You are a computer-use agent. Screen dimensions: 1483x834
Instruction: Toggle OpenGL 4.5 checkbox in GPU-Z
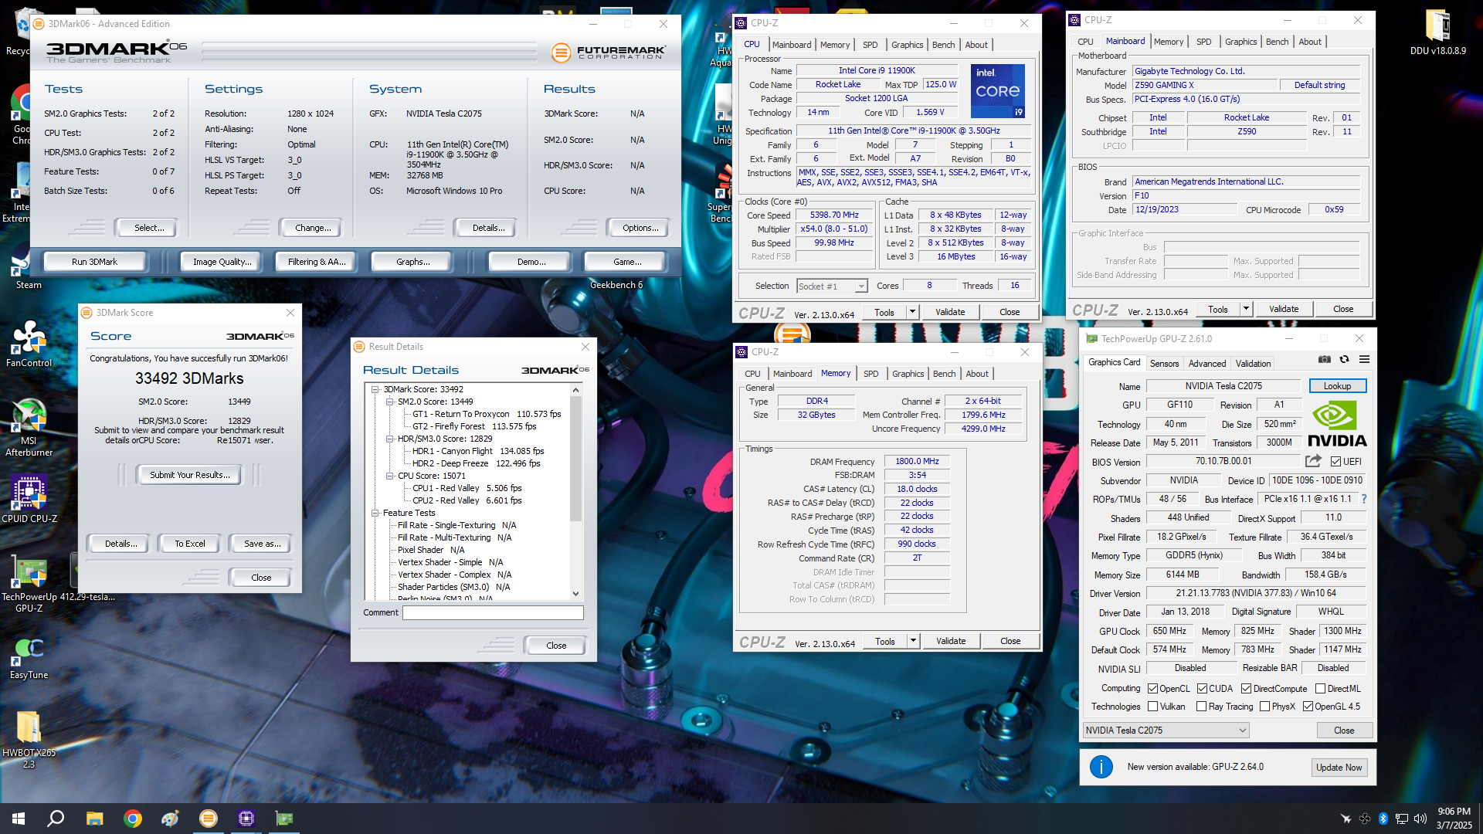[x=1308, y=707]
